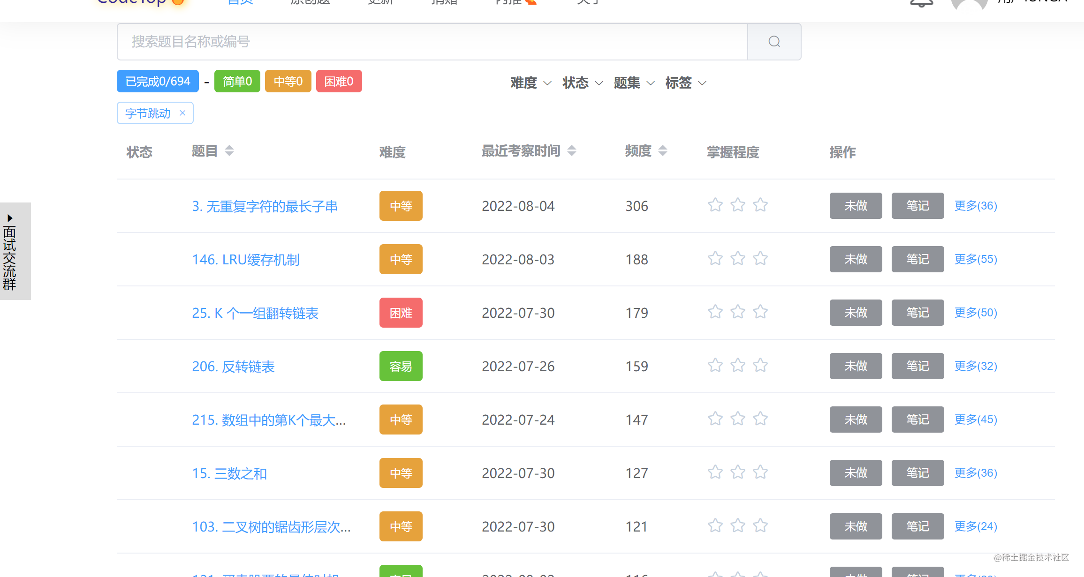1084x577 pixels.
Task: Click the search magnifier icon
Action: pos(773,42)
